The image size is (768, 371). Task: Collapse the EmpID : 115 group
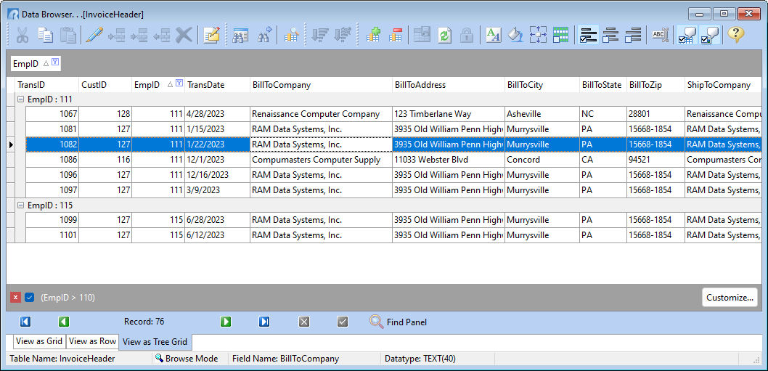20,205
